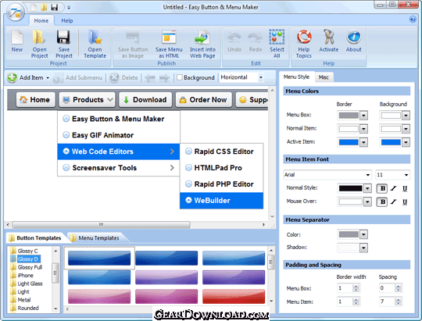Switch to the Help ribbon tab
422x321 pixels.
pos(67,21)
